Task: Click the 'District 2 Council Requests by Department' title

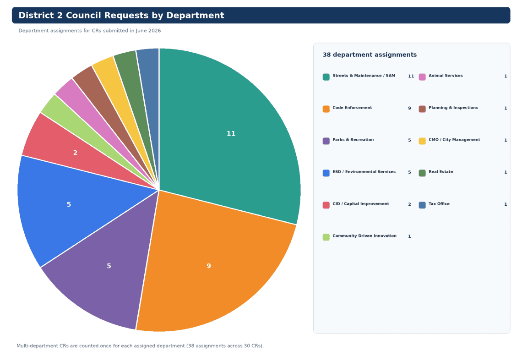Action: tap(121, 15)
